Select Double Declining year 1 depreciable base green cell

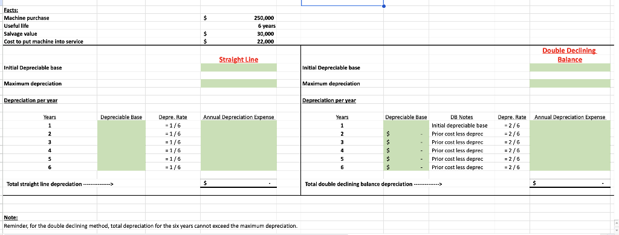click(406, 126)
